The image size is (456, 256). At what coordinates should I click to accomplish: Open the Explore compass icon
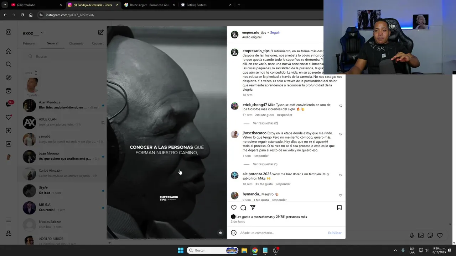pyautogui.click(x=9, y=78)
